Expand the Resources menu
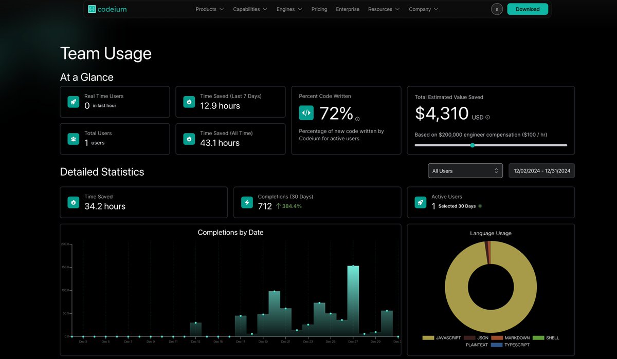Screen dimensions: 617x359 click(x=384, y=9)
